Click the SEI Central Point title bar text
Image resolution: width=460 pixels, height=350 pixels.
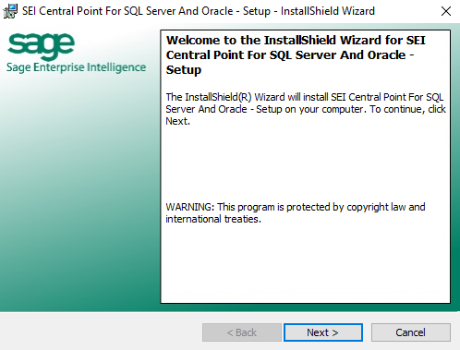[199, 11]
